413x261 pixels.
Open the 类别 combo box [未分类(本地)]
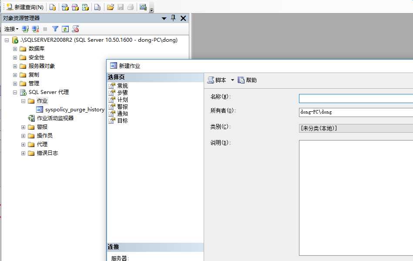point(356,128)
